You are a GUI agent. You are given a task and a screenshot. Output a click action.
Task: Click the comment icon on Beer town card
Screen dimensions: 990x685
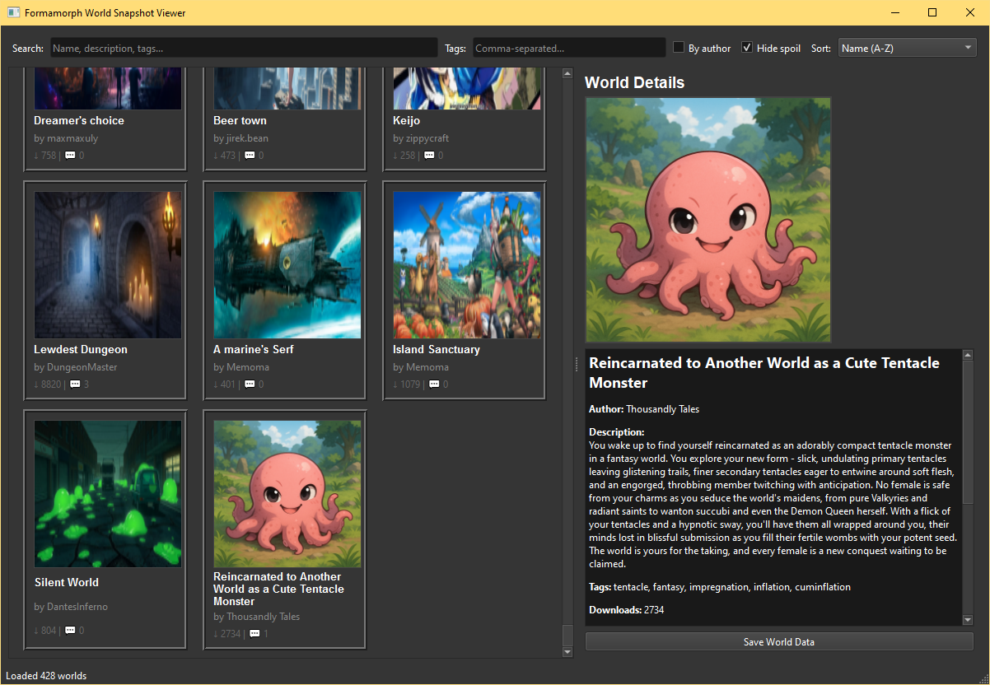[250, 156]
